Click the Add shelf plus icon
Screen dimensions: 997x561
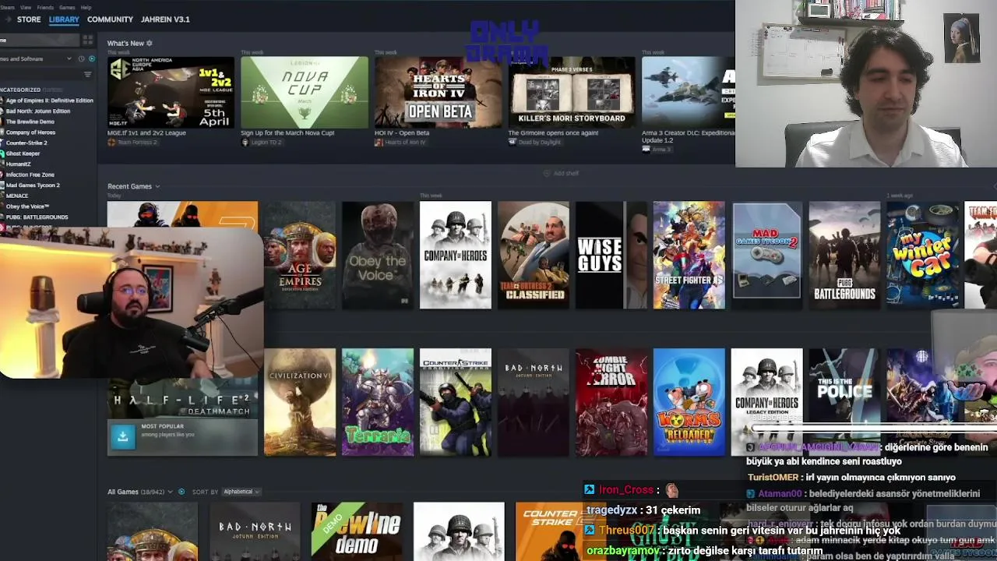pyautogui.click(x=547, y=173)
